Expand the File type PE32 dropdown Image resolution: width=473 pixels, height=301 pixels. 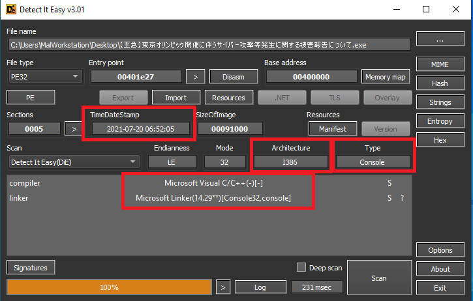pos(44,77)
